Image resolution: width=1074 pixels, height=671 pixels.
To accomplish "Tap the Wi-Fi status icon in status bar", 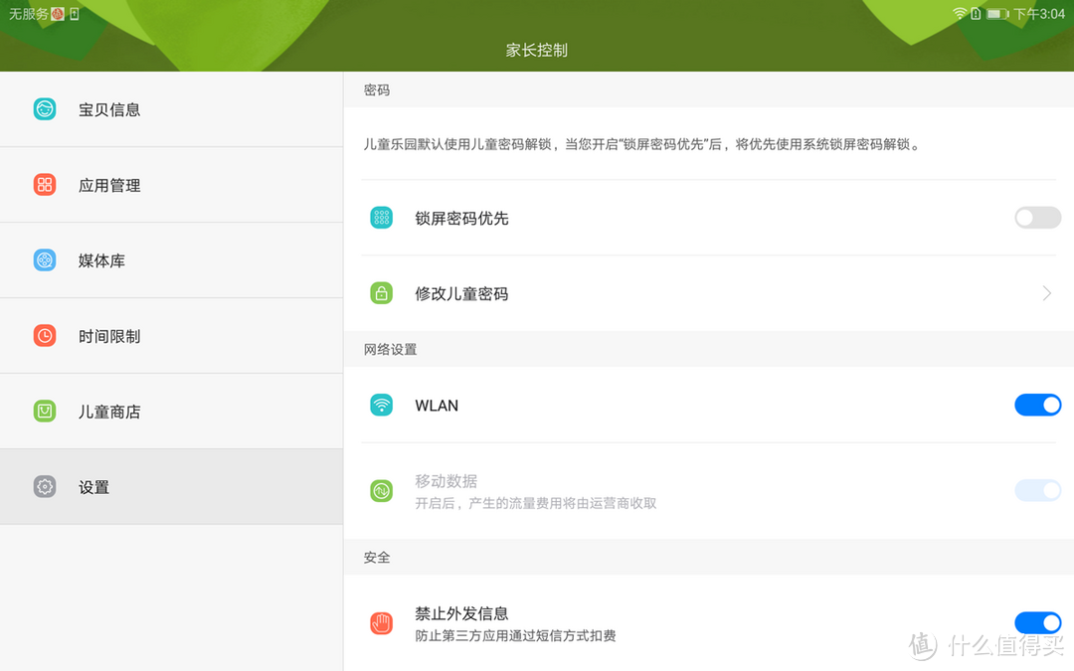I will coord(960,14).
